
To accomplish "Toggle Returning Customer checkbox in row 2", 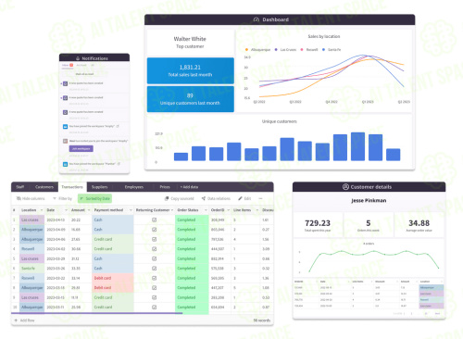I will pyautogui.click(x=155, y=230).
